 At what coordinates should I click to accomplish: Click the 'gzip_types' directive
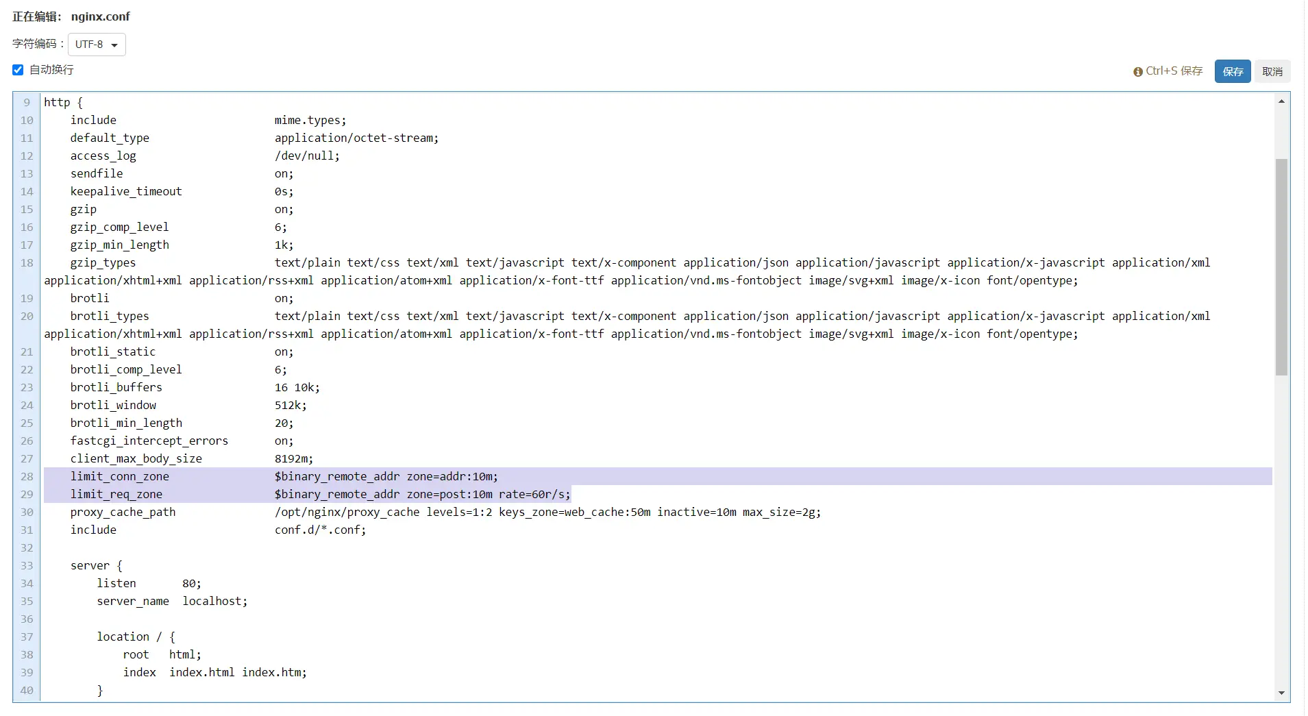click(x=103, y=262)
